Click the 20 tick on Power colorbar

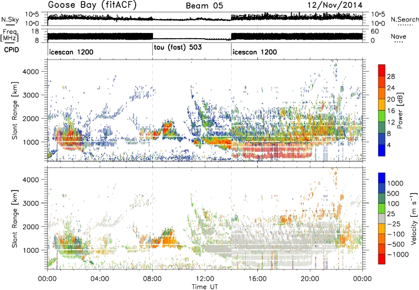point(391,99)
